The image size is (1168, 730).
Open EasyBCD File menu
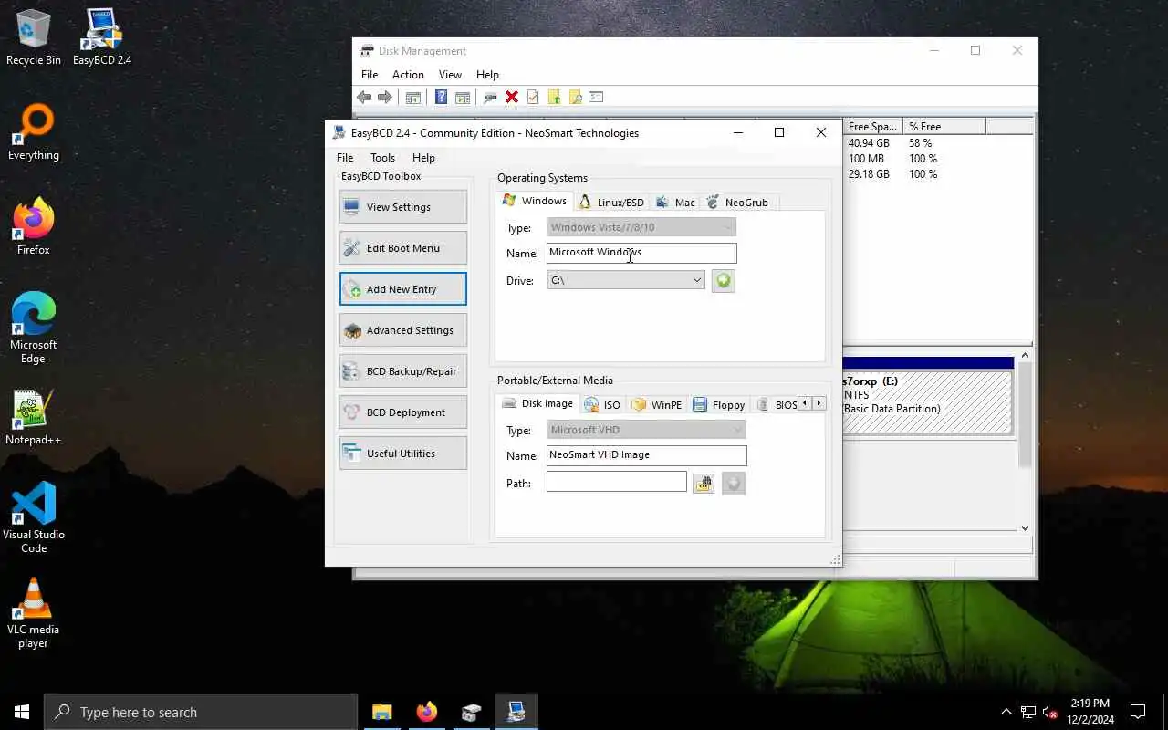345,158
